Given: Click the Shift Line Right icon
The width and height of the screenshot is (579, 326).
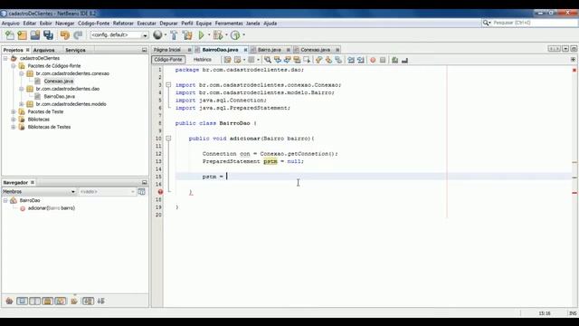Looking at the screenshot, I should [x=360, y=60].
